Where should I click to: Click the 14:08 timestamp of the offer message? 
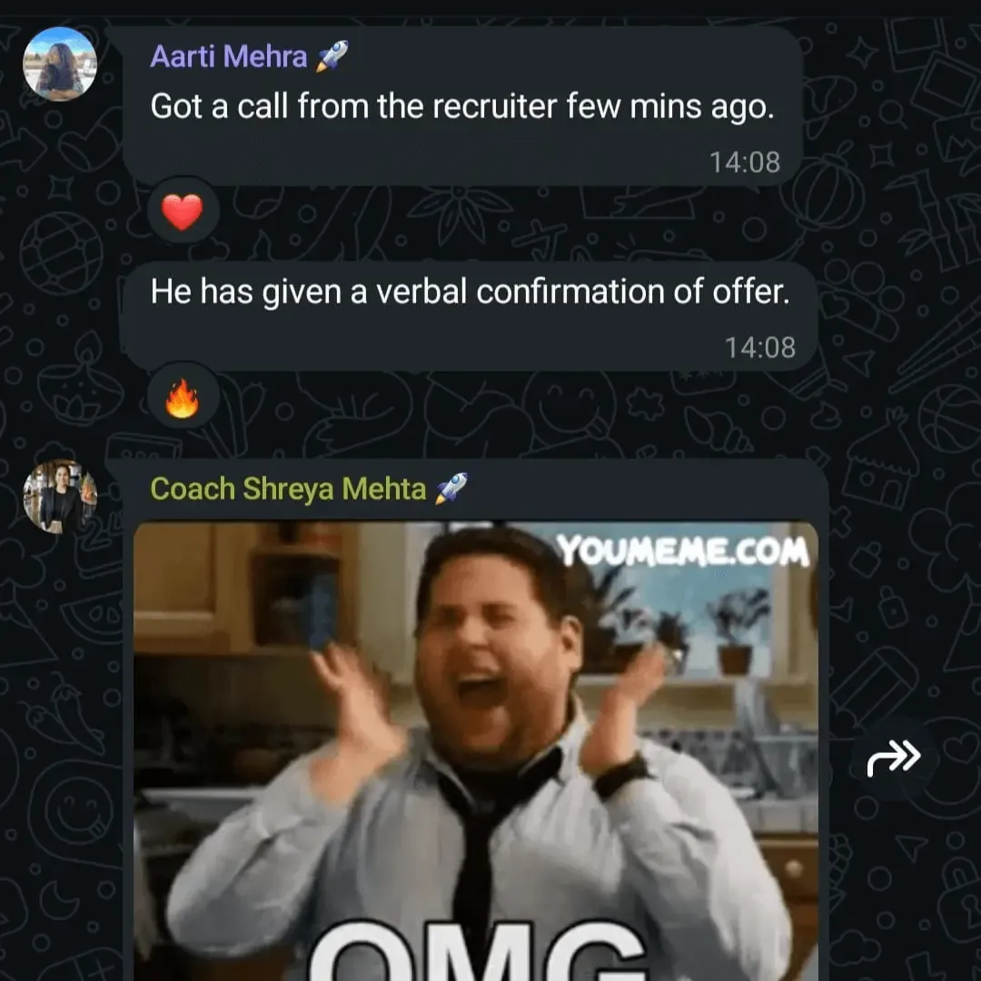point(759,347)
